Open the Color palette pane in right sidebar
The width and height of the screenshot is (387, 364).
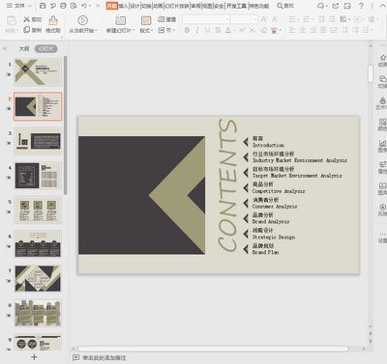tap(382, 125)
